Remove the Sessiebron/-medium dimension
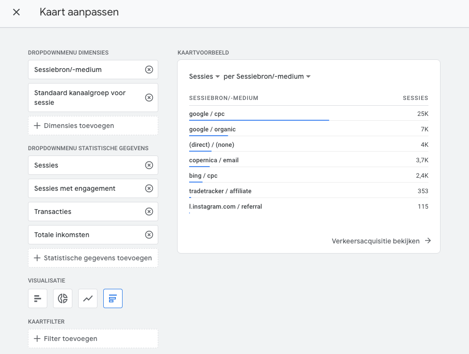Image resolution: width=469 pixels, height=354 pixels. pos(149,70)
